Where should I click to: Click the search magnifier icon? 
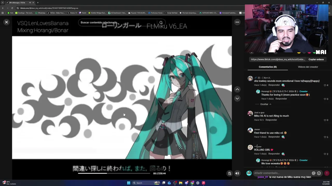click(x=161, y=22)
